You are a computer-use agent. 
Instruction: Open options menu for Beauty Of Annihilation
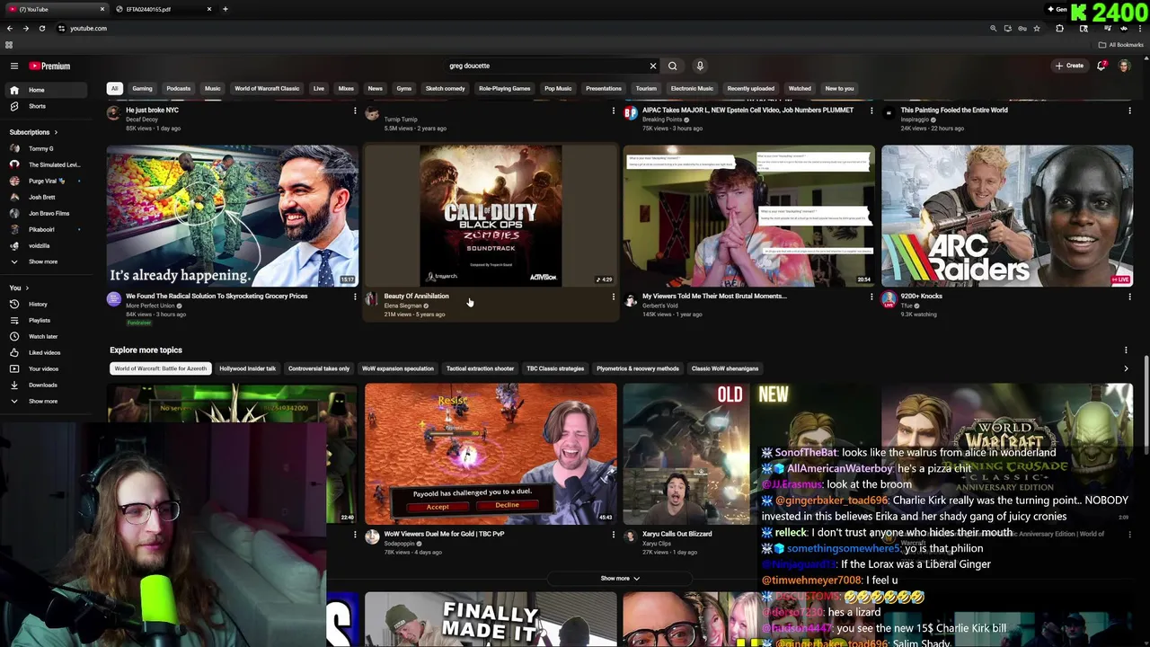tap(614, 297)
